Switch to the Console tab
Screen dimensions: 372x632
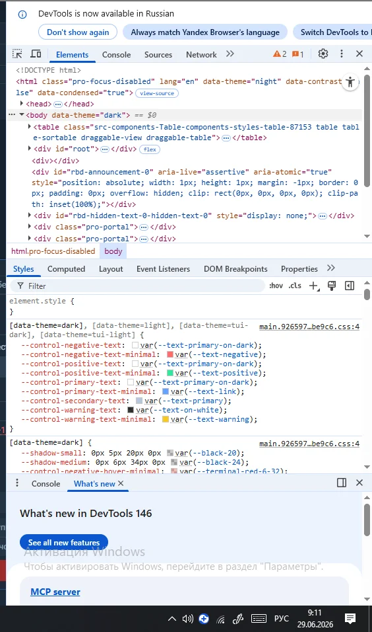coord(116,55)
